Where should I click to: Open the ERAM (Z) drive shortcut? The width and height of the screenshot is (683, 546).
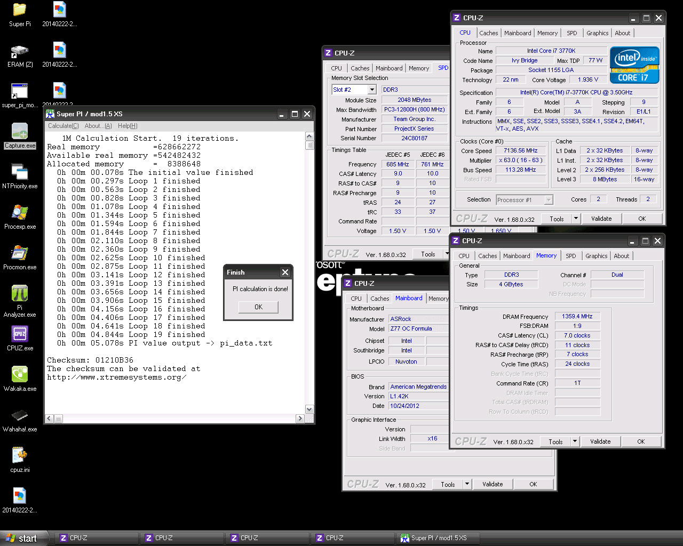(x=20, y=51)
